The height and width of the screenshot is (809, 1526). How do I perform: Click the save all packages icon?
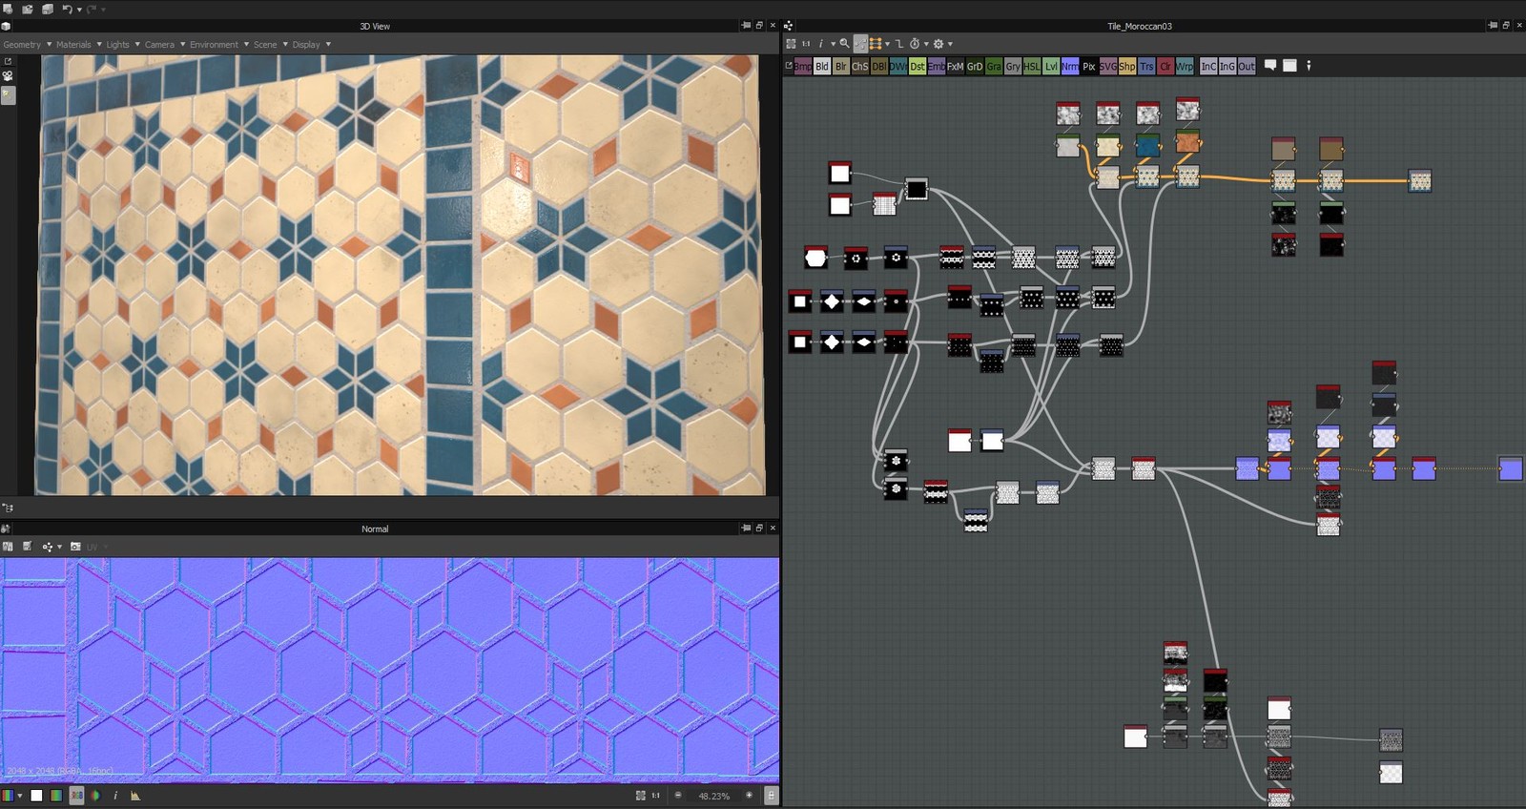tap(48, 9)
